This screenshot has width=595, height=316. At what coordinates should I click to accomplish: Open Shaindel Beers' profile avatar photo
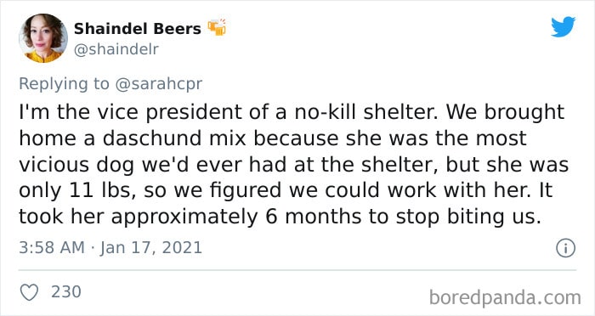[x=43, y=38]
